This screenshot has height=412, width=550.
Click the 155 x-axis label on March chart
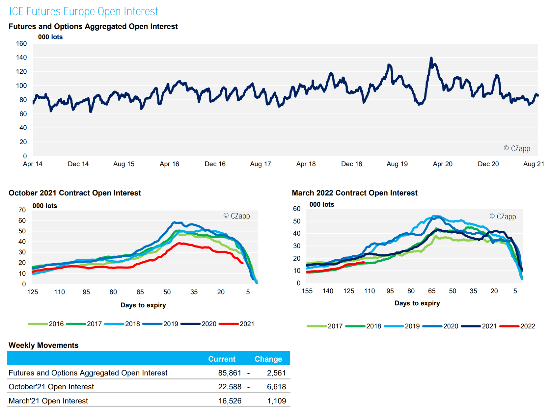(307, 291)
